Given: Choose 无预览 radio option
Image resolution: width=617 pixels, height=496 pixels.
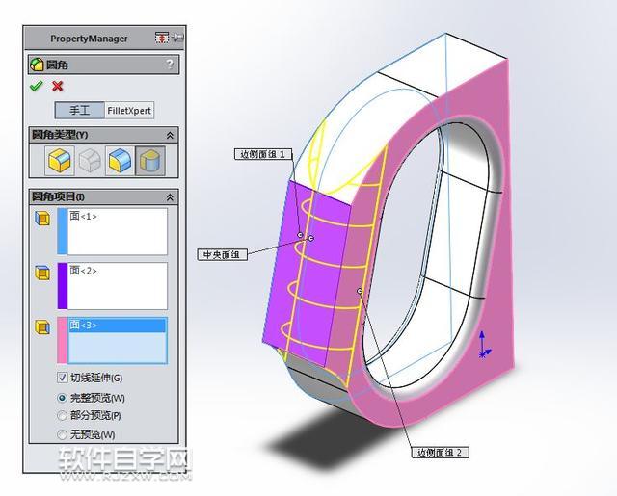Looking at the screenshot, I should [64, 434].
